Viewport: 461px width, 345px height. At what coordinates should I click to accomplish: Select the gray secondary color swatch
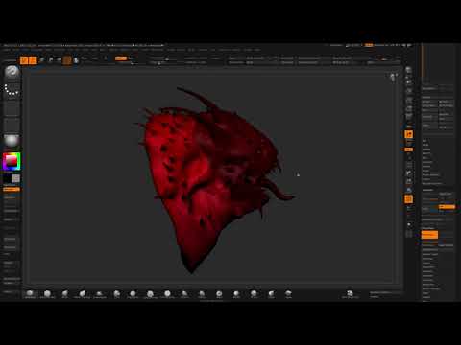(15, 178)
